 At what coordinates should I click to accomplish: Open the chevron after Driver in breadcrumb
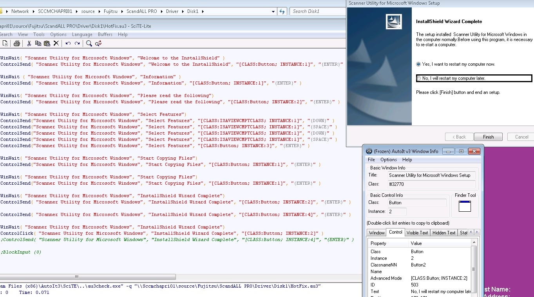tap(182, 11)
